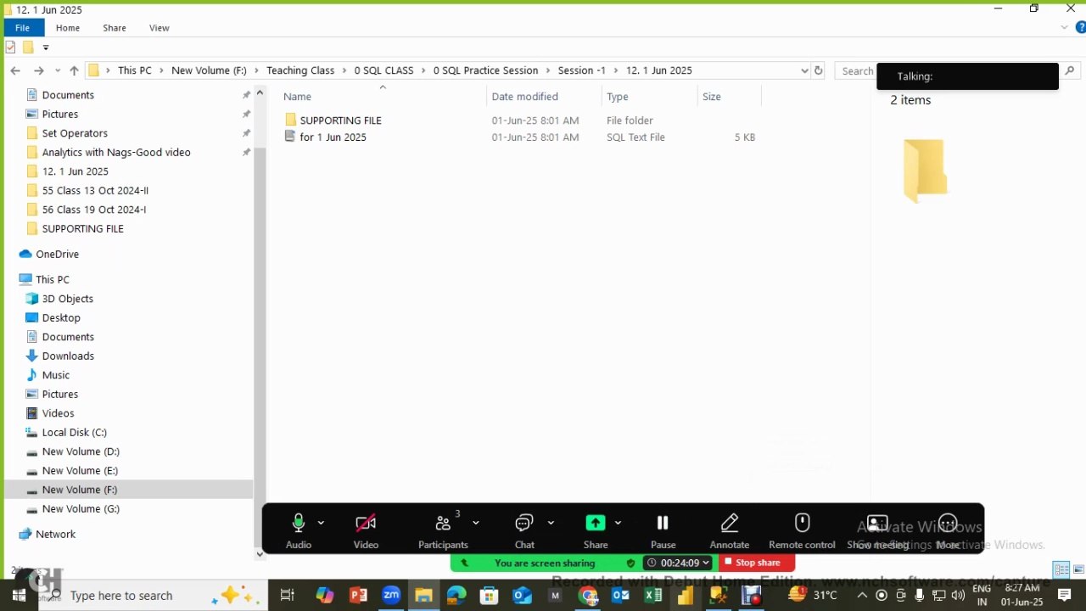Select the 'for 1 Jun 2025' SQL file

coord(333,137)
